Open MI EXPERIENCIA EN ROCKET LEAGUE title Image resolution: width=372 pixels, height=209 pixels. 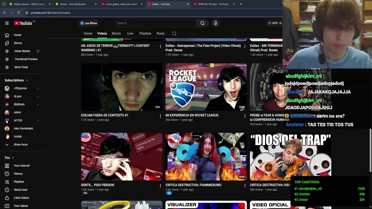(x=192, y=115)
